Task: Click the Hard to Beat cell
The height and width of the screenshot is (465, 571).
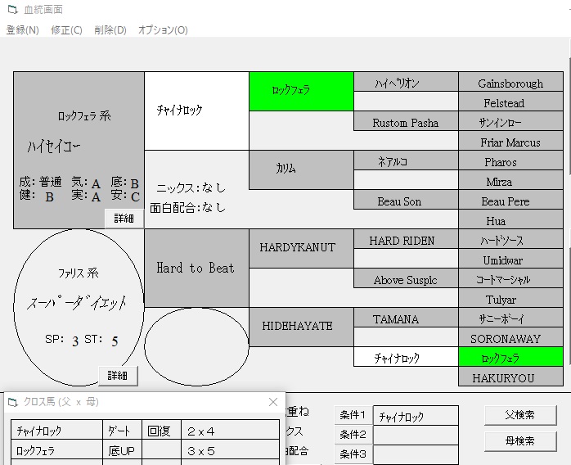Action: pyautogui.click(x=196, y=269)
